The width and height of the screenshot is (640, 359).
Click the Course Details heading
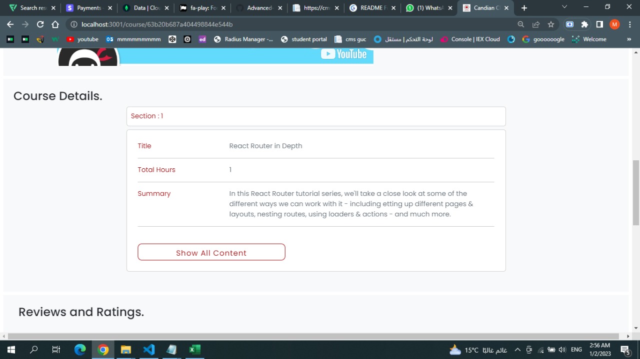coord(58,96)
